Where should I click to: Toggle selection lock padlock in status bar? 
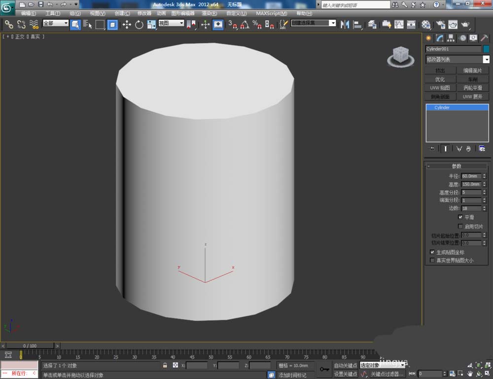point(165,365)
